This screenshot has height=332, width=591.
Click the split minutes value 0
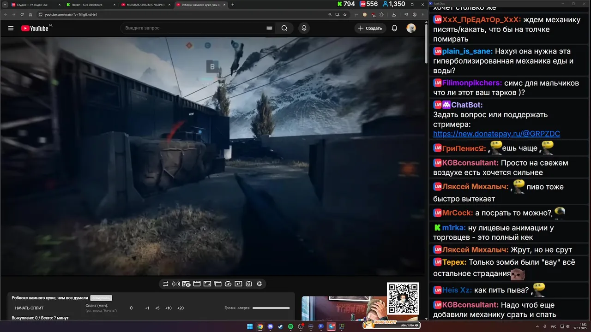click(x=131, y=308)
